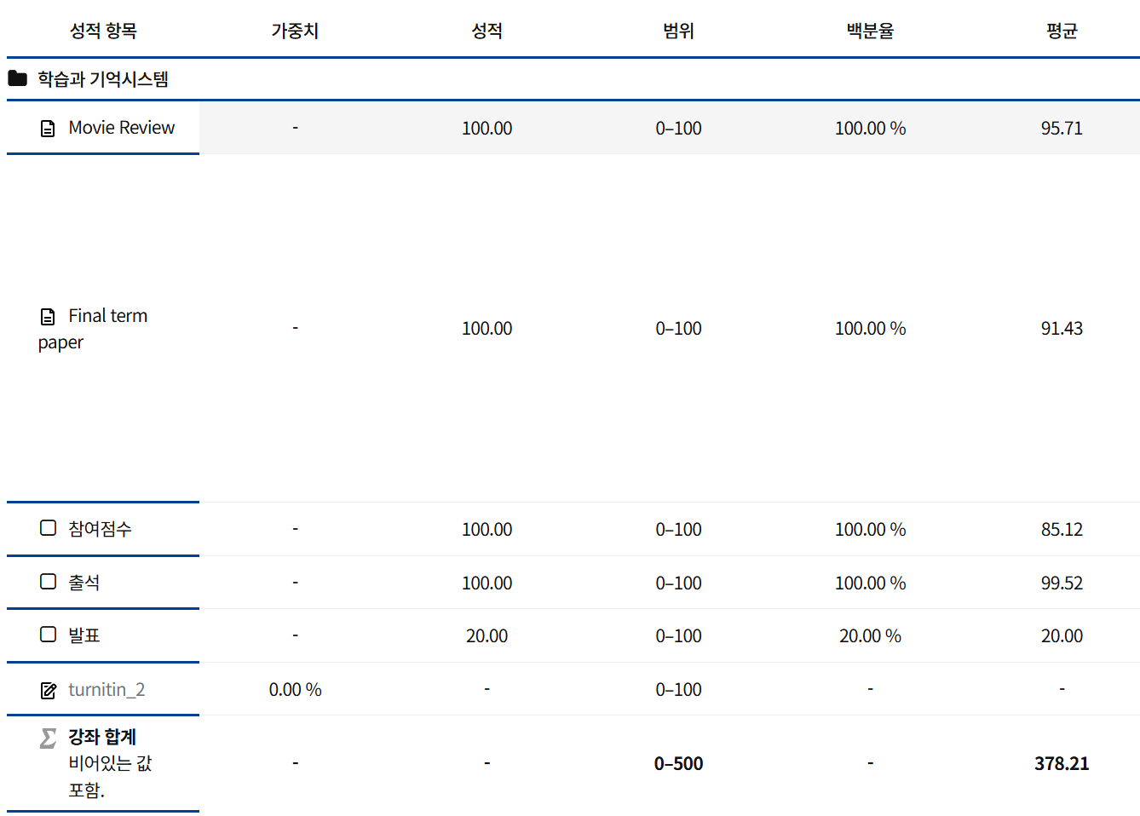Click the square icon beside 출석
Viewport: 1140px width, 816px height.
click(49, 581)
